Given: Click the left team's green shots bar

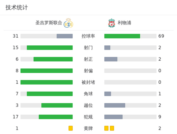Looking at the screenshot, I should pos(50,47).
